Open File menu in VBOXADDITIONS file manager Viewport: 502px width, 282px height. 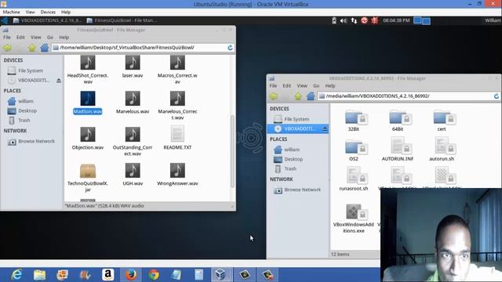273,85
